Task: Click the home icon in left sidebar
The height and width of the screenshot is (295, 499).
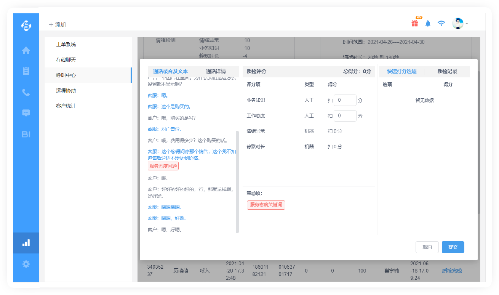Action: pos(26,50)
